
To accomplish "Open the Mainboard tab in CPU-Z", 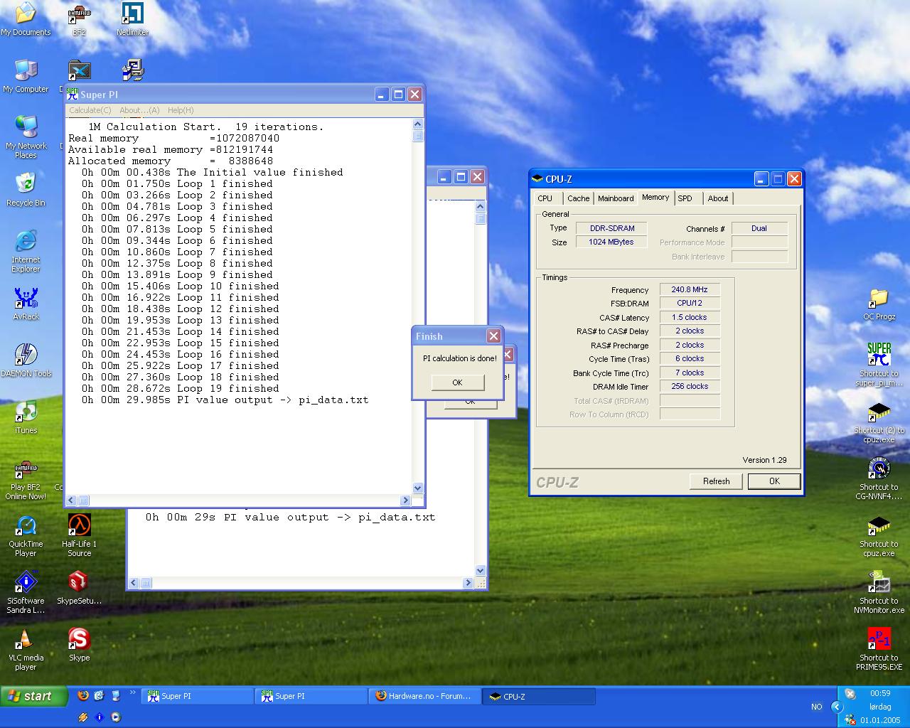I will click(616, 198).
